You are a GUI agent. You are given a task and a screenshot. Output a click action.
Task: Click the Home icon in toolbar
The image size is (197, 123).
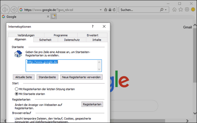click(174, 10)
